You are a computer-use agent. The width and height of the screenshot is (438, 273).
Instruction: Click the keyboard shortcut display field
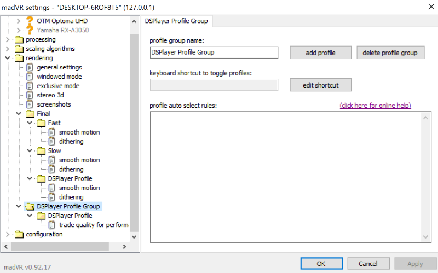(x=214, y=85)
